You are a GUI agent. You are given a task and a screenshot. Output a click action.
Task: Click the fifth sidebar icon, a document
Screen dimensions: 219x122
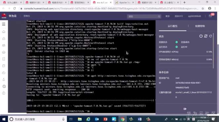click(4, 59)
